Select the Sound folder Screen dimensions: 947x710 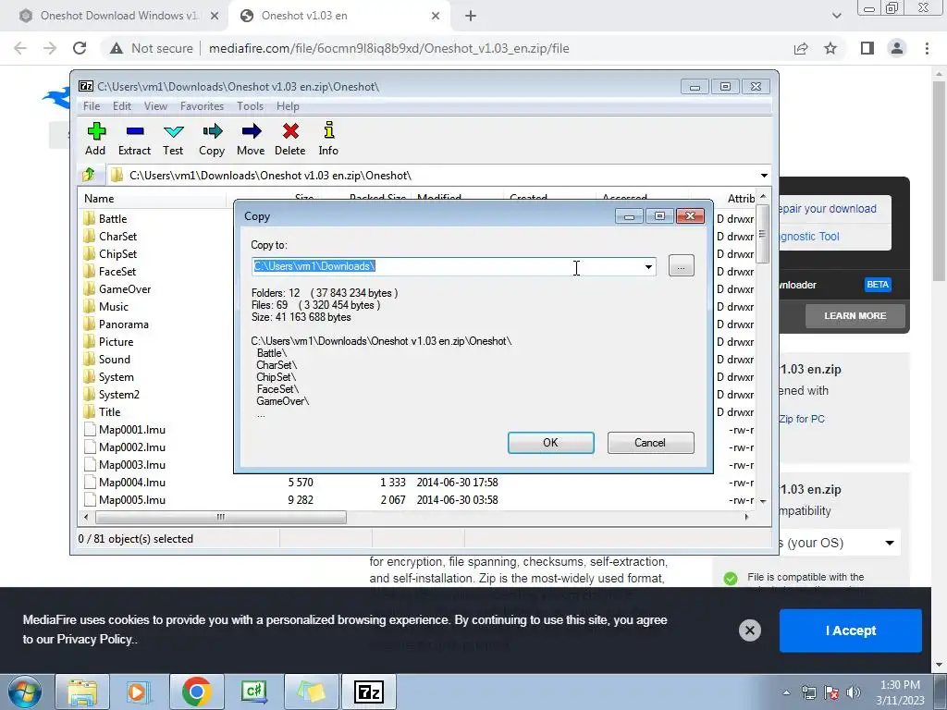click(x=106, y=359)
